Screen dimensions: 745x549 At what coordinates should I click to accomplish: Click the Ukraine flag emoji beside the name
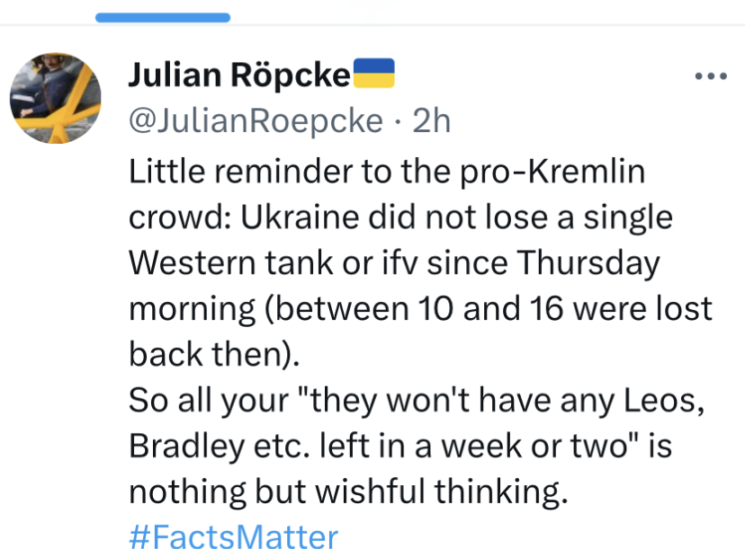[373, 75]
